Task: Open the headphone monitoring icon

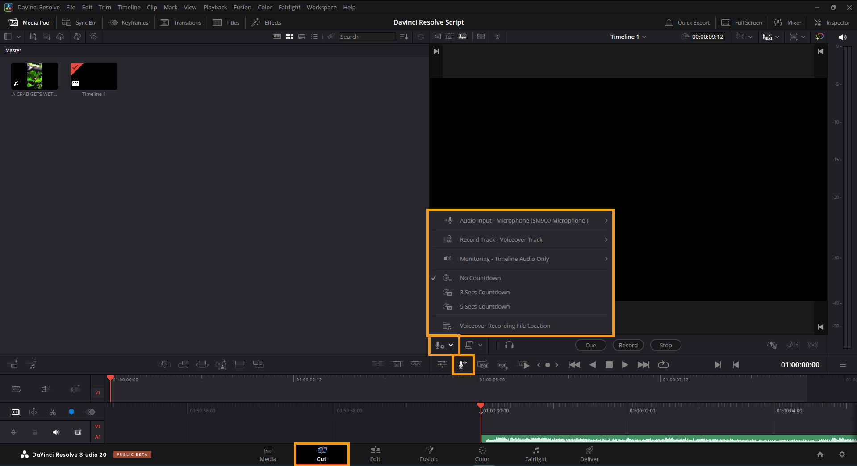Action: [509, 345]
